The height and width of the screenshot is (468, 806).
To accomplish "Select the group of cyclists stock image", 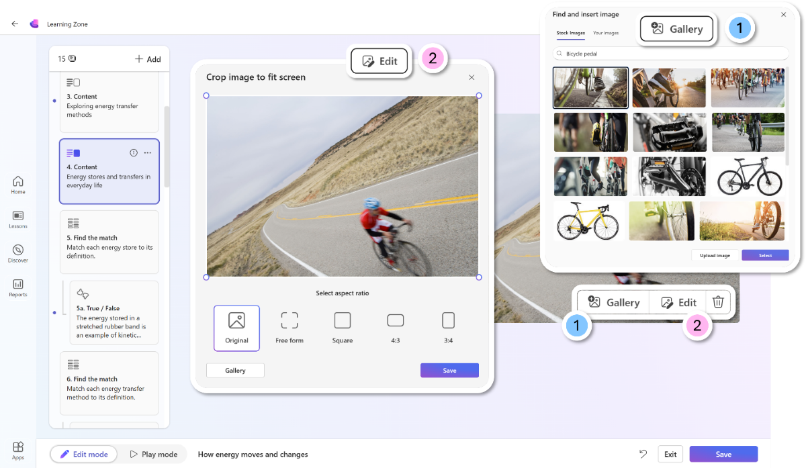I will (748, 87).
